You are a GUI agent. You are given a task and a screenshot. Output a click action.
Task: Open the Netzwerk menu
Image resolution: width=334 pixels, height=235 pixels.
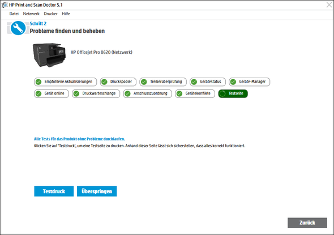tap(31, 14)
